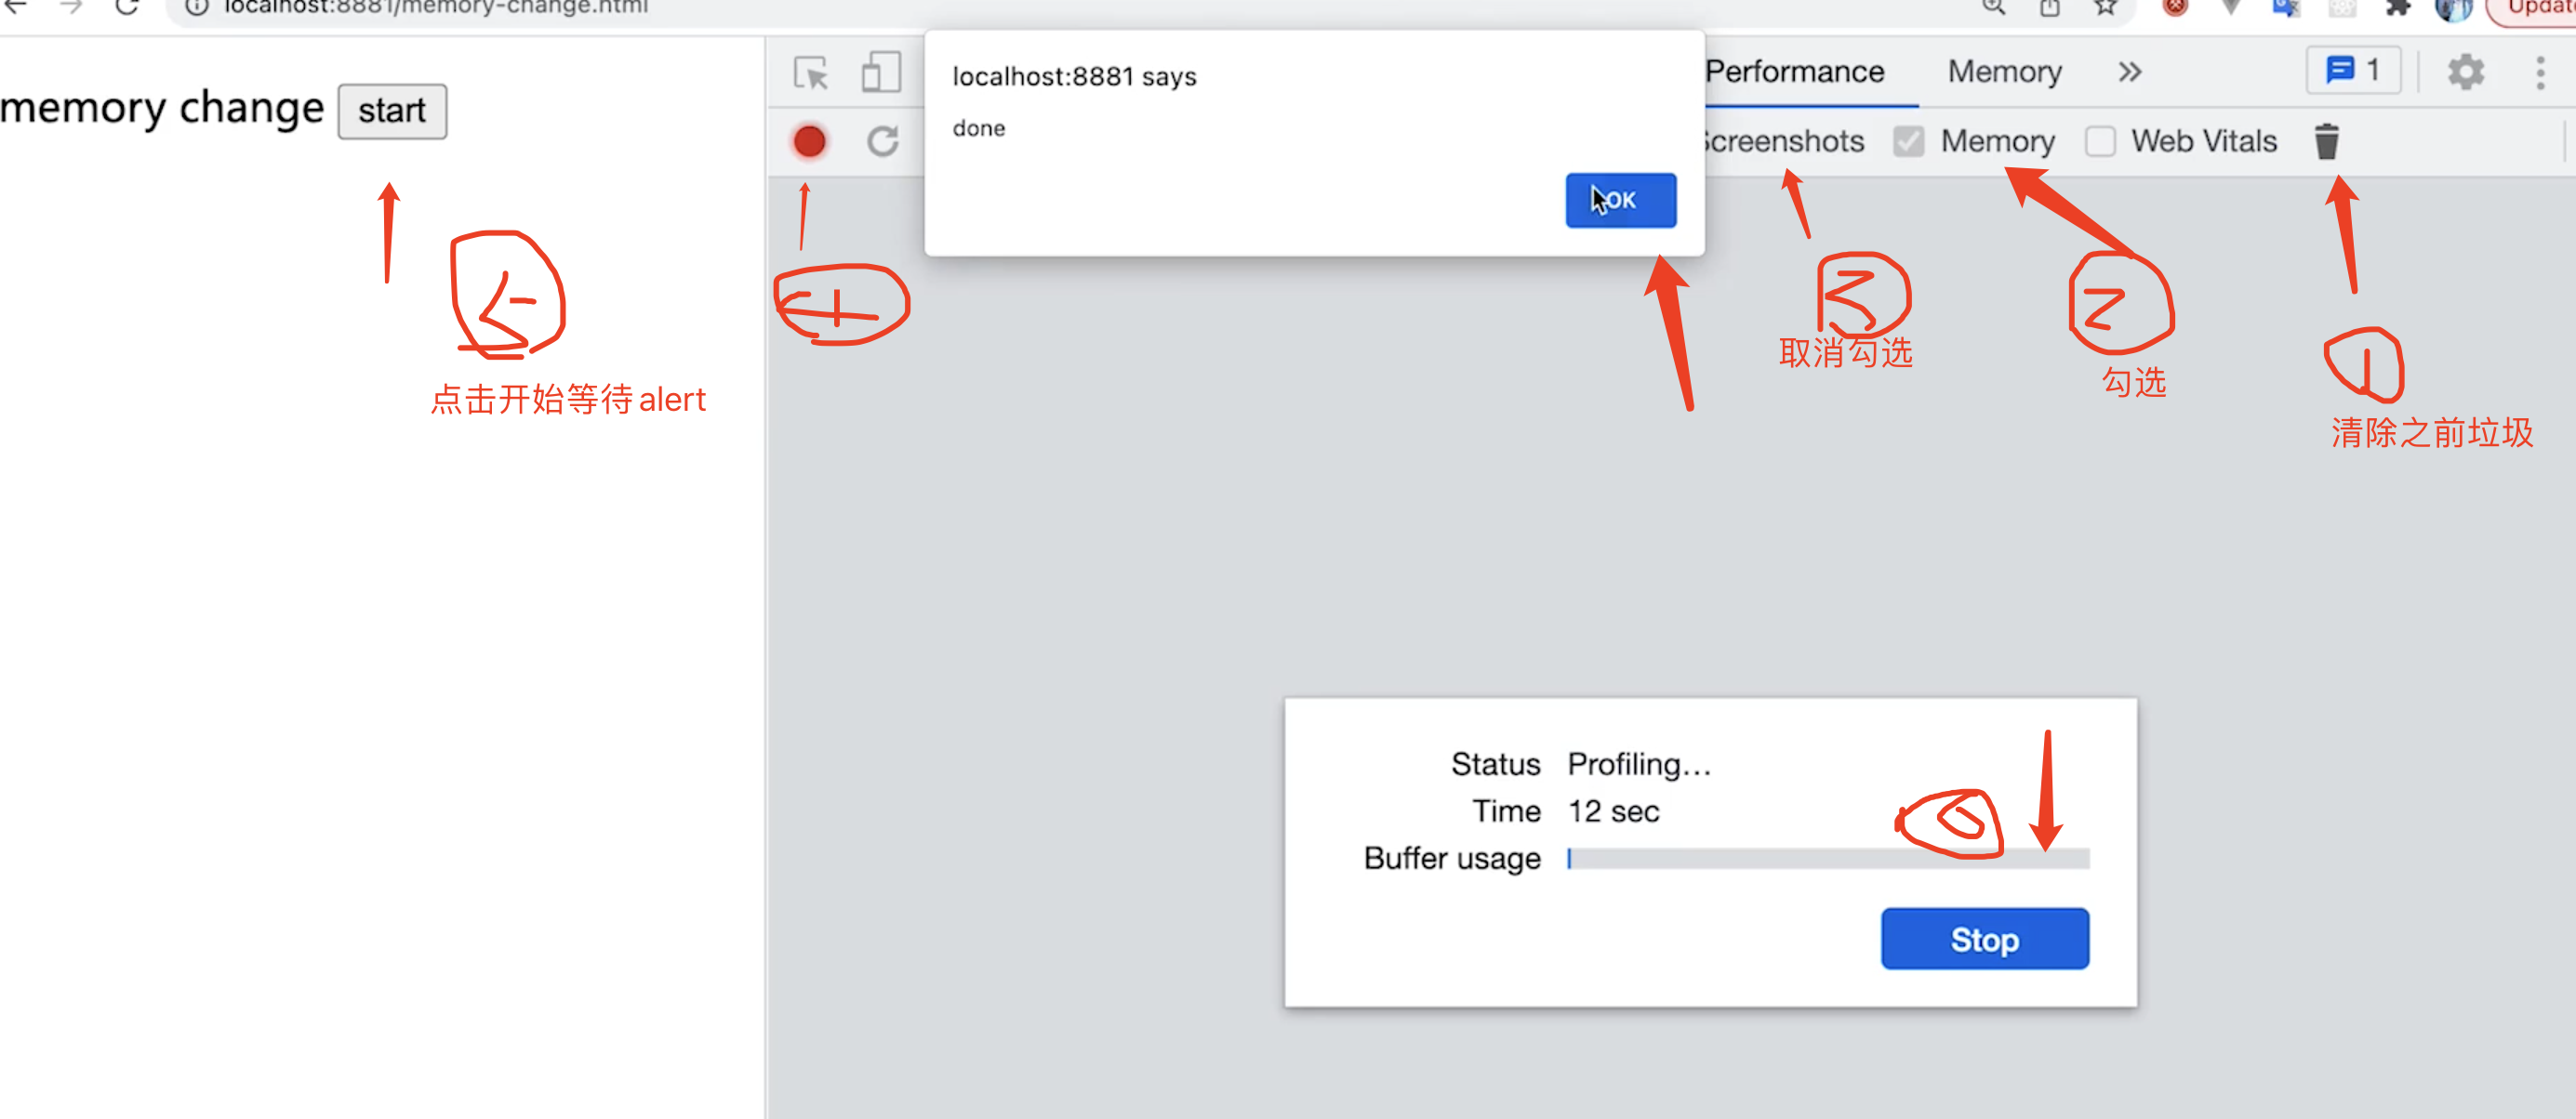Open DevTools settings gear

tap(2465, 72)
